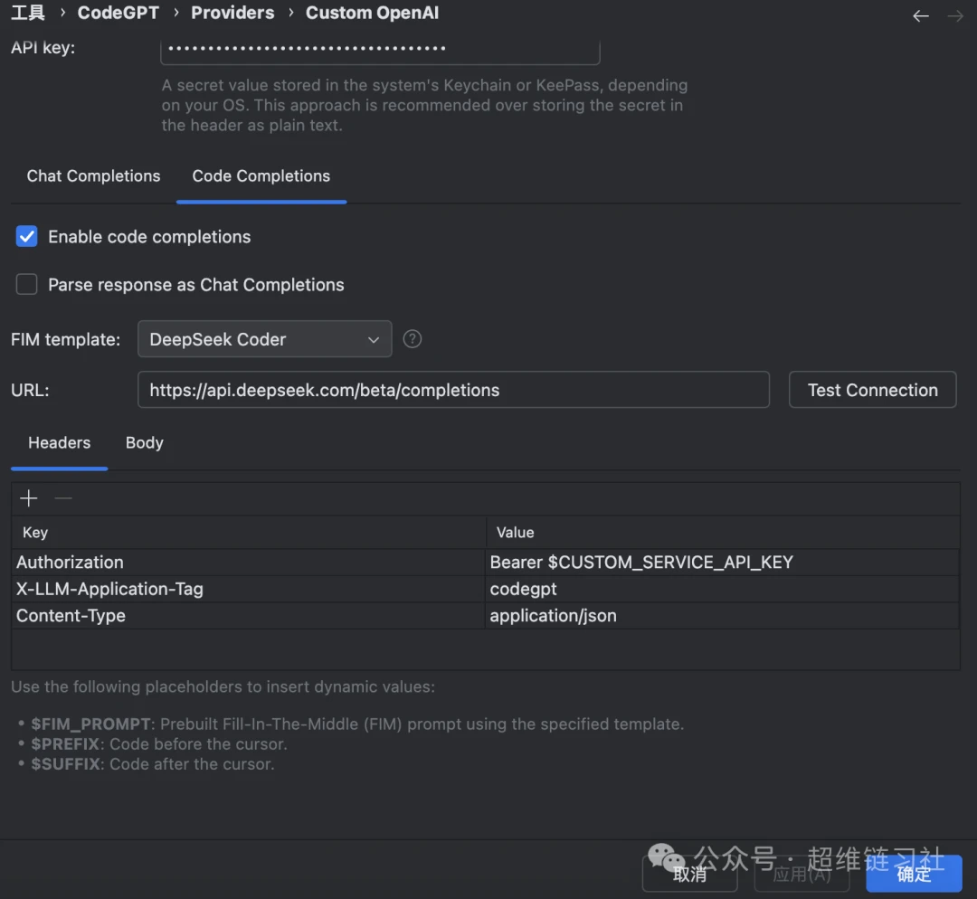Click into the URL input field

pos(453,390)
